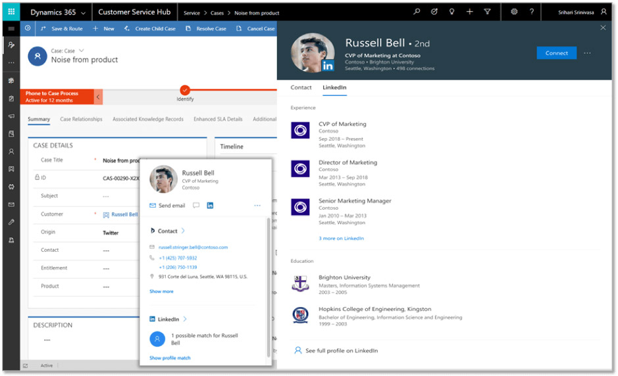Image resolution: width=618 pixels, height=376 pixels.
Task: Switch to the Summary tab
Action: pos(39,119)
